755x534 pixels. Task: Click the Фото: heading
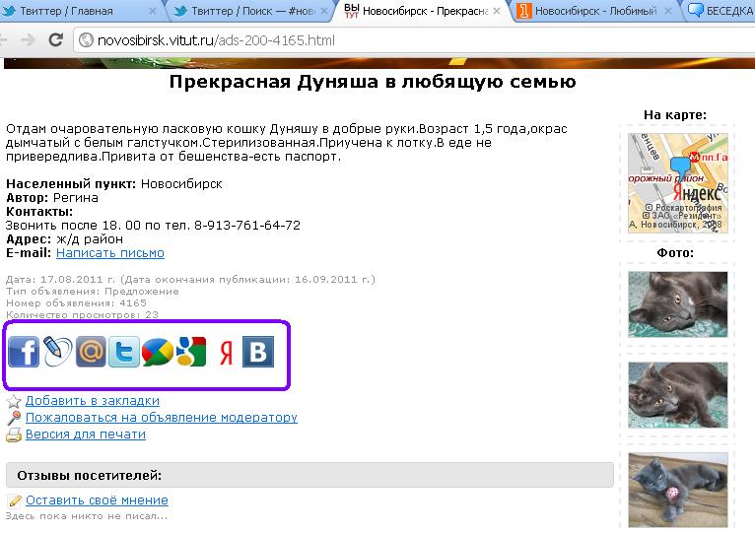[675, 253]
